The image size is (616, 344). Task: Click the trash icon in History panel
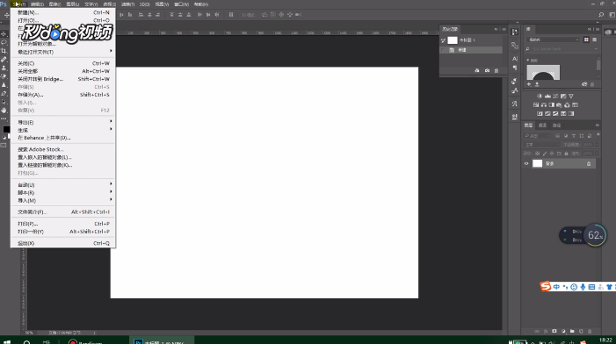[x=496, y=70]
